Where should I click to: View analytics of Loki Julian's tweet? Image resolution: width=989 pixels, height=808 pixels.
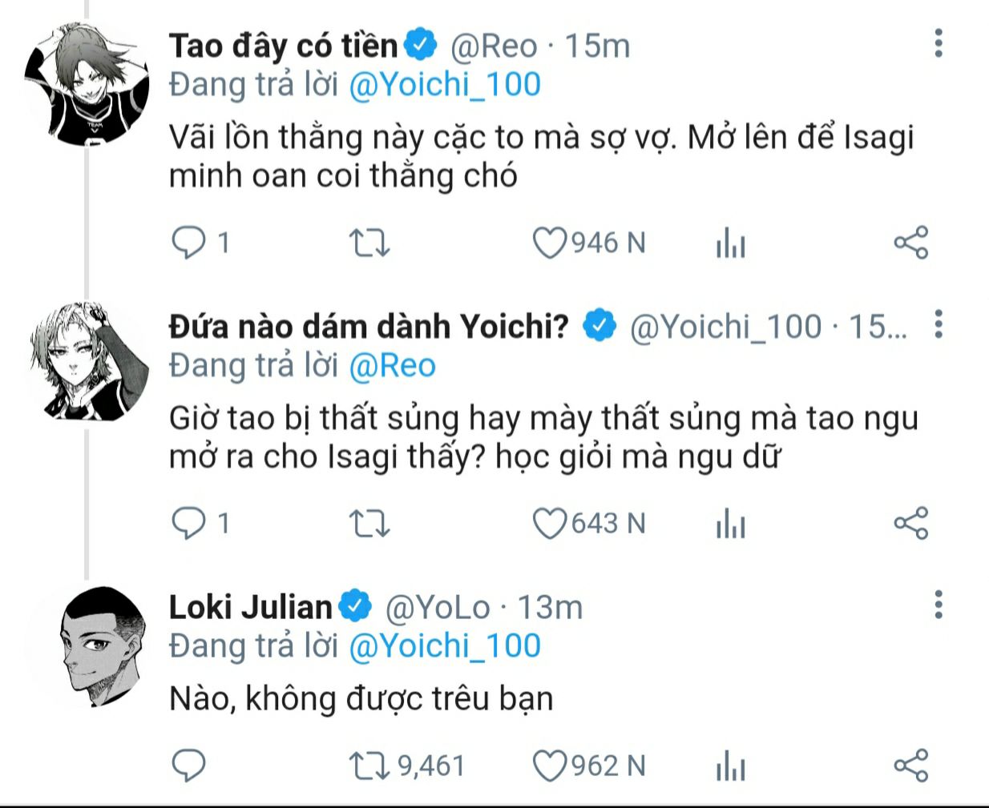point(730,766)
